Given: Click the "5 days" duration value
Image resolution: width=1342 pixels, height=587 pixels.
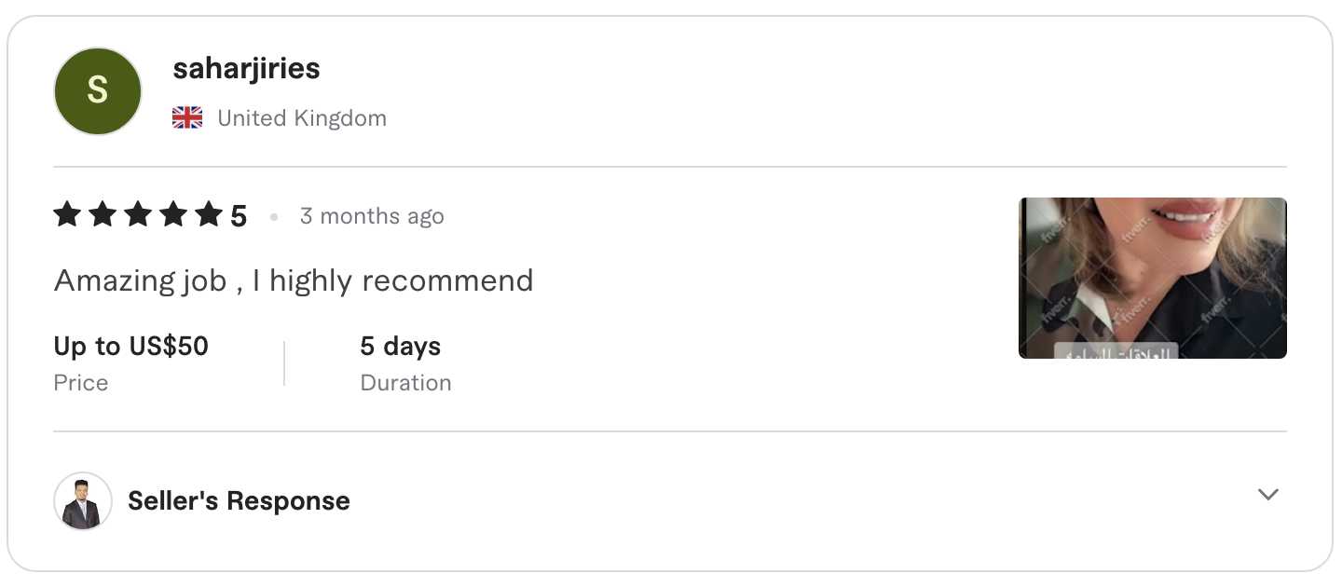Looking at the screenshot, I should coord(400,347).
